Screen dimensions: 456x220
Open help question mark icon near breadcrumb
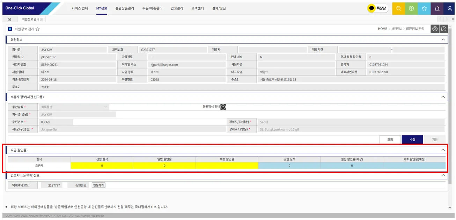tap(444, 29)
